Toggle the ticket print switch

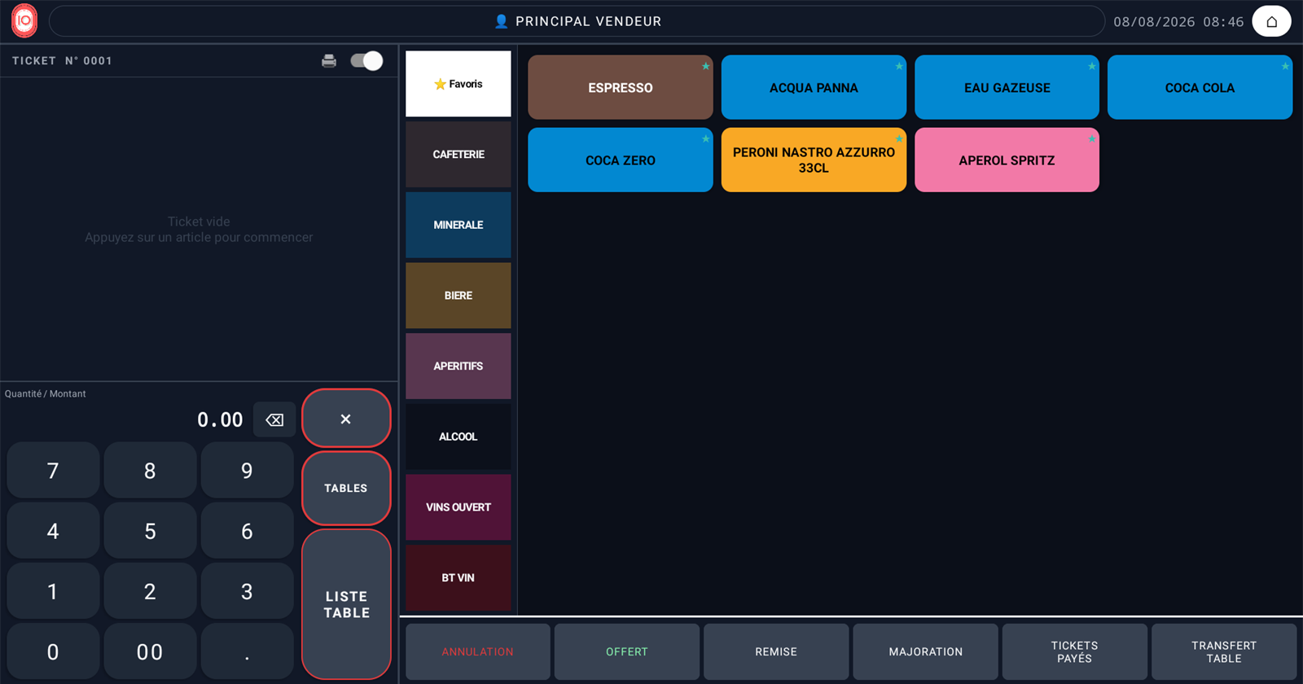coord(366,61)
